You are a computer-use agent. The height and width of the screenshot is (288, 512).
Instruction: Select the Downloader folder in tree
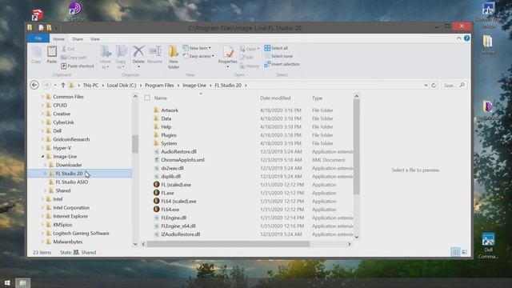coord(69,165)
